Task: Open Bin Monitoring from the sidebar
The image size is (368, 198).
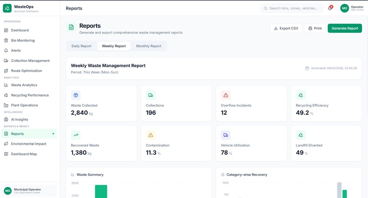Action: coord(28,40)
